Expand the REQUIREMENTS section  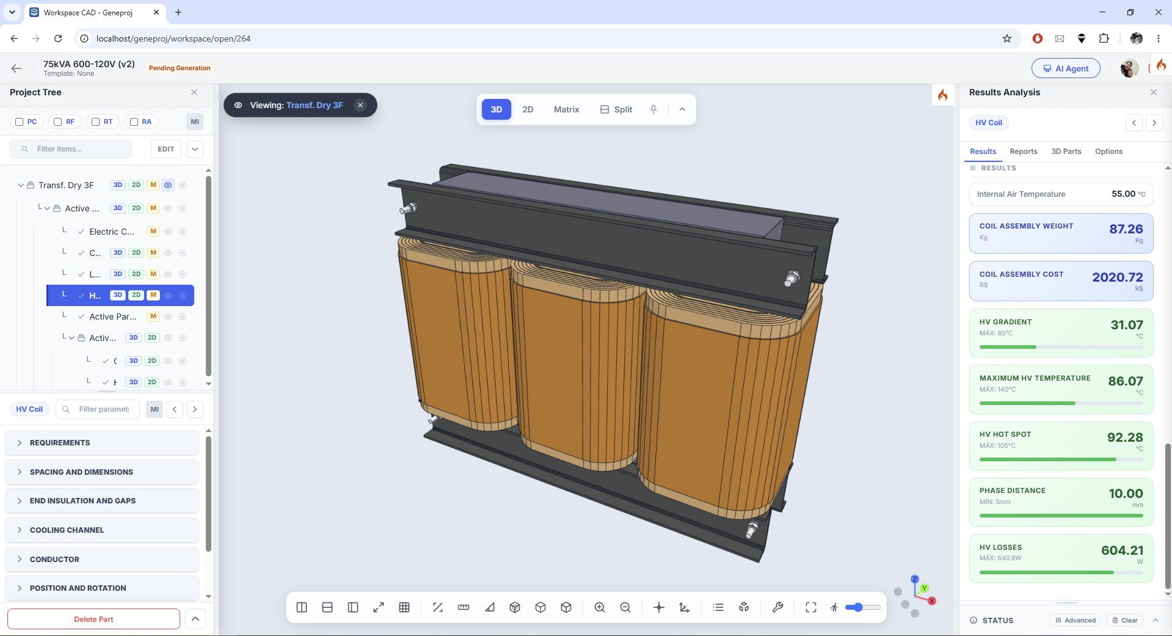[102, 443]
